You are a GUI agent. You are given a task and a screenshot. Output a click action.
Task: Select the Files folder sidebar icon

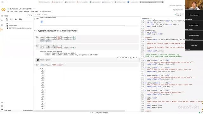click(x=2, y=29)
